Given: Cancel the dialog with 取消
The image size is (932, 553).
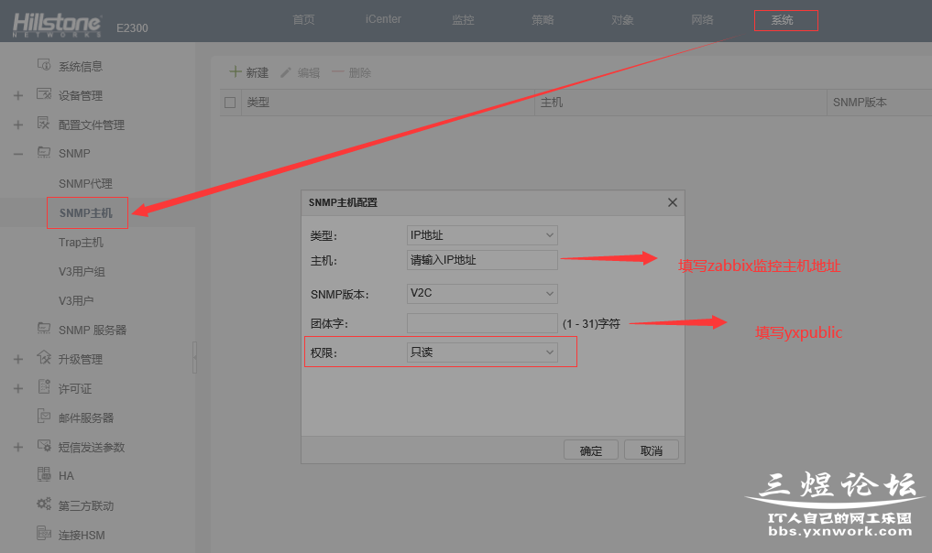Looking at the screenshot, I should 652,450.
